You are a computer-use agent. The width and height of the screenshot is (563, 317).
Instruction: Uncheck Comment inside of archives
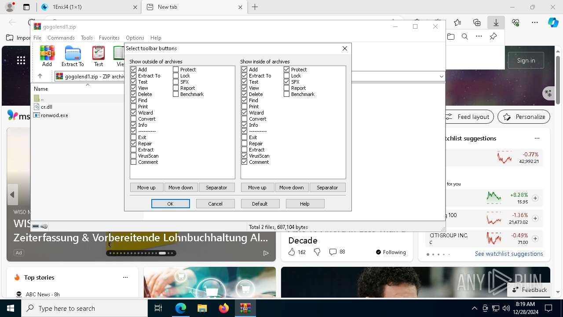pos(245,162)
